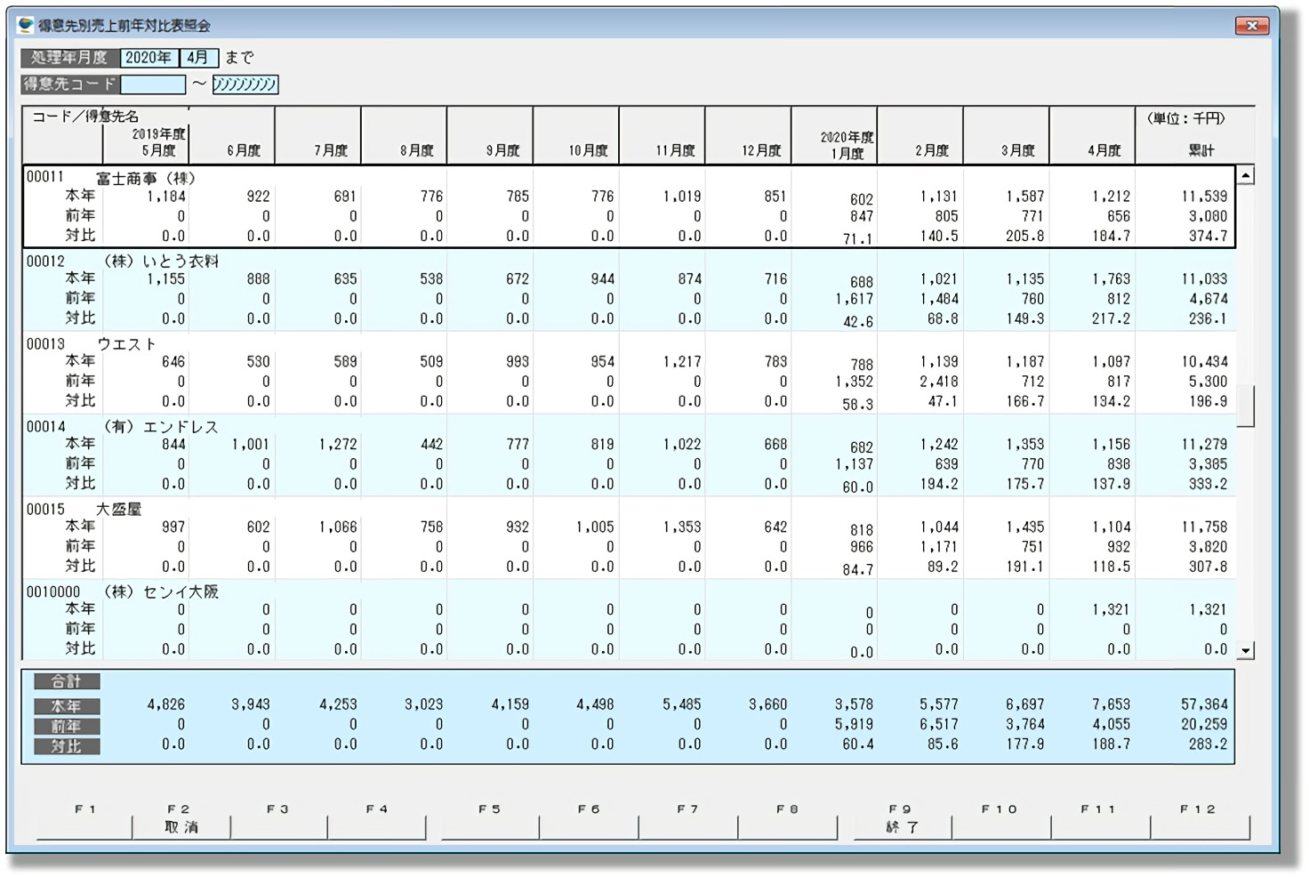1309x877 pixels.
Task: Click the 2019年度 5月度 column header
Action: (159, 142)
